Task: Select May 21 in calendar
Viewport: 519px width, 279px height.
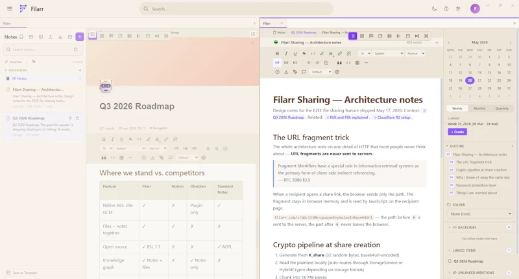Action: [x=479, y=80]
